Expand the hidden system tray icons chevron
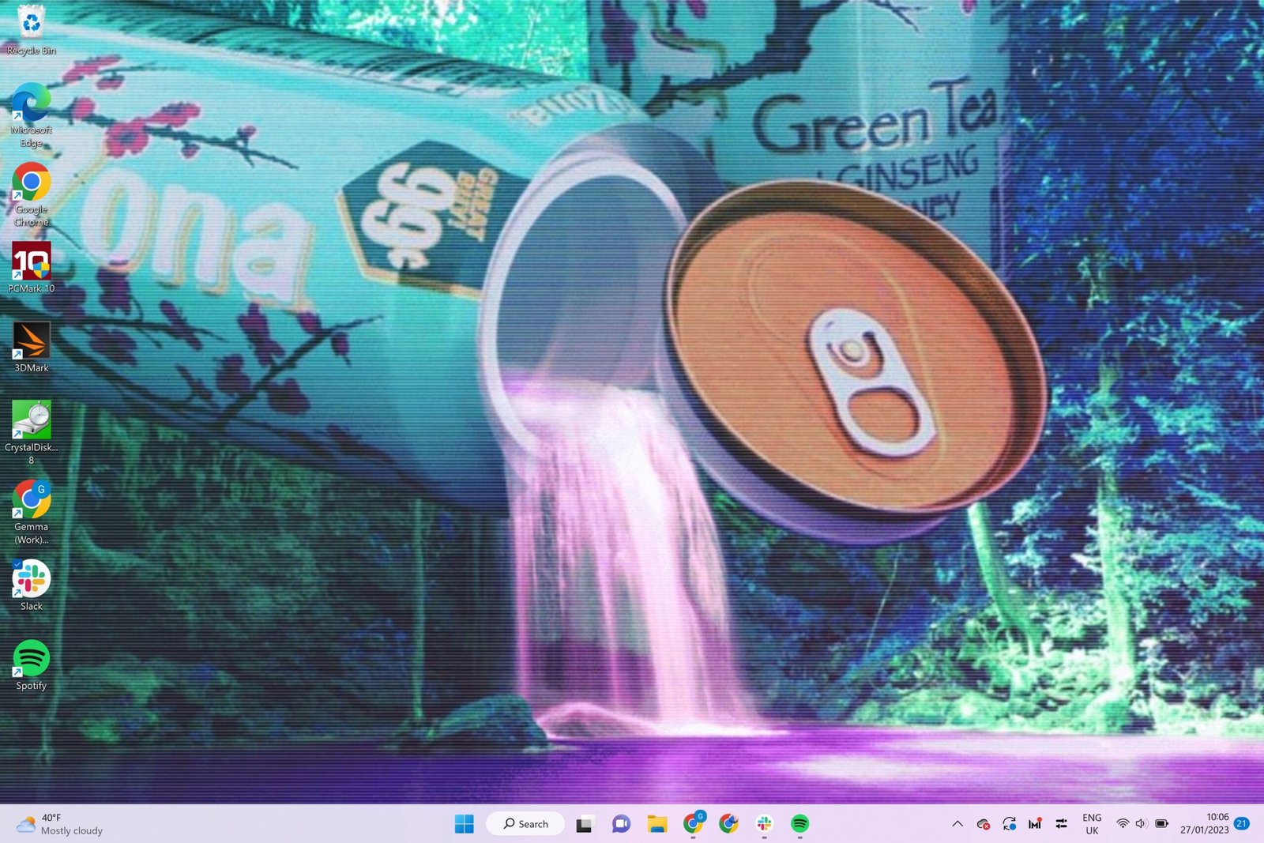 pos(957,824)
